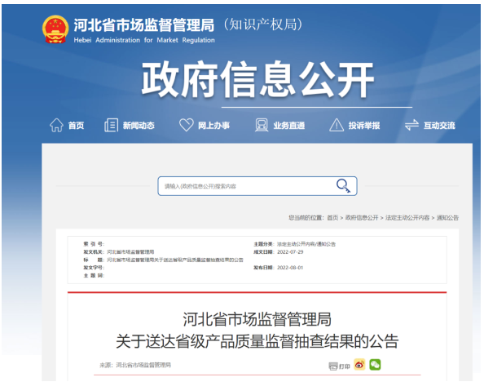Share via Weibo icon
Screen dimensions: 484x382
359,365
